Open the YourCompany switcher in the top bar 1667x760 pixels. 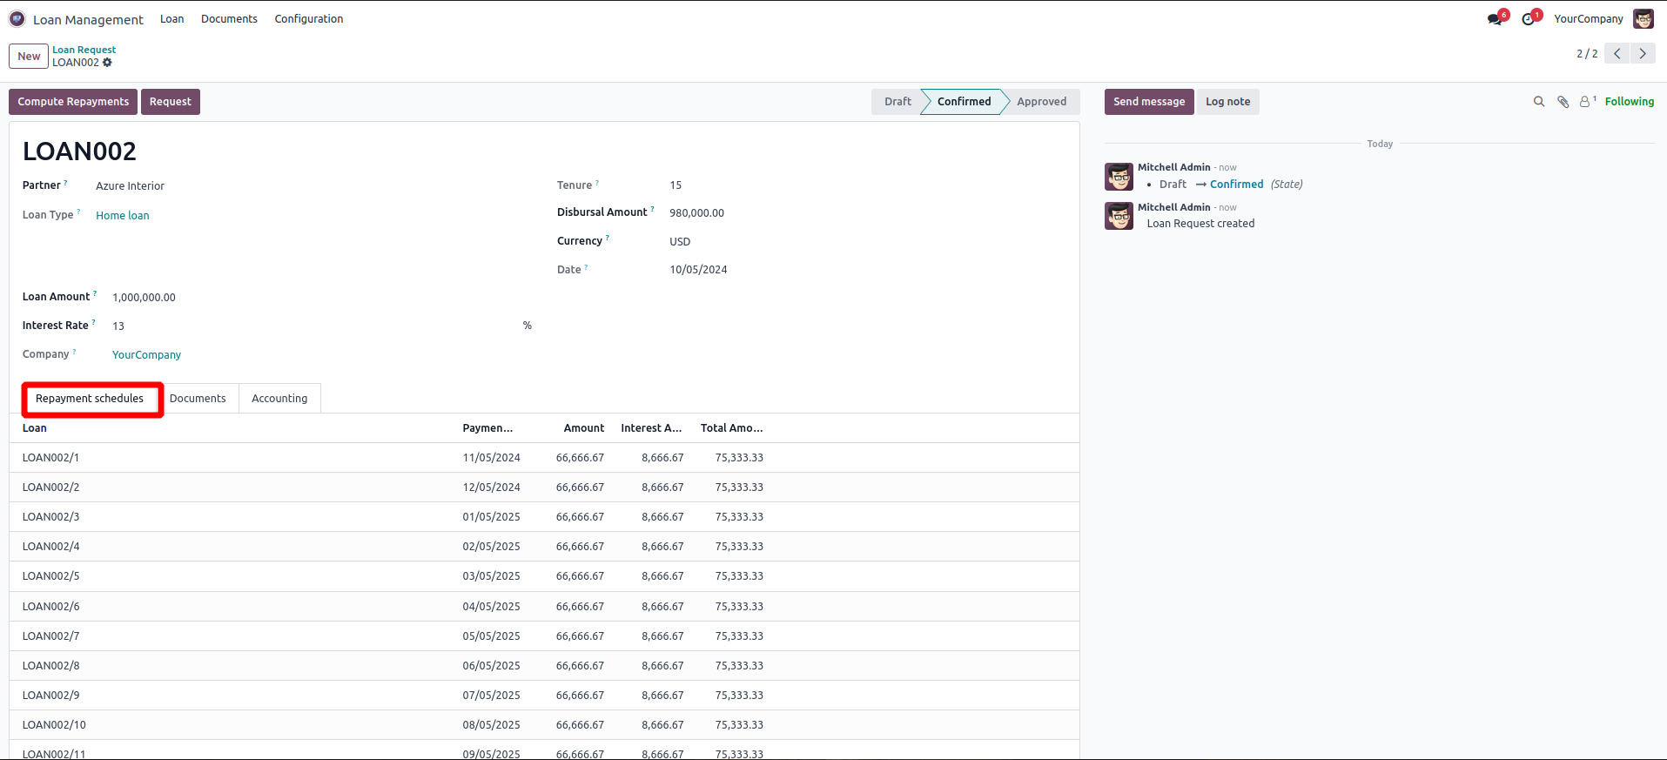1589,19
